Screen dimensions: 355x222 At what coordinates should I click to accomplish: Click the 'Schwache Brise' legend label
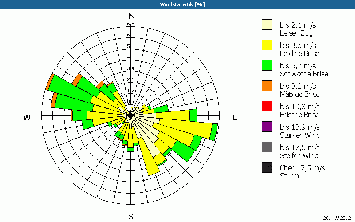pyautogui.click(x=304, y=74)
